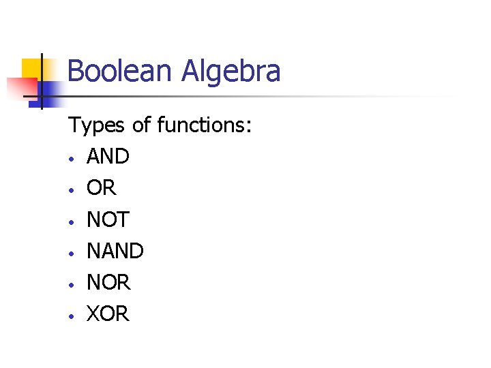This screenshot has height=368, width=491.
Task: Click the bullet dot beside NAND
Action: (72, 254)
